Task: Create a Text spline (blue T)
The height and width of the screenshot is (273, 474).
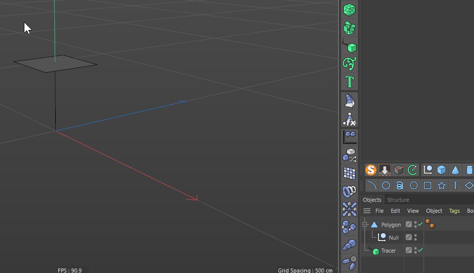Action: click(x=455, y=185)
